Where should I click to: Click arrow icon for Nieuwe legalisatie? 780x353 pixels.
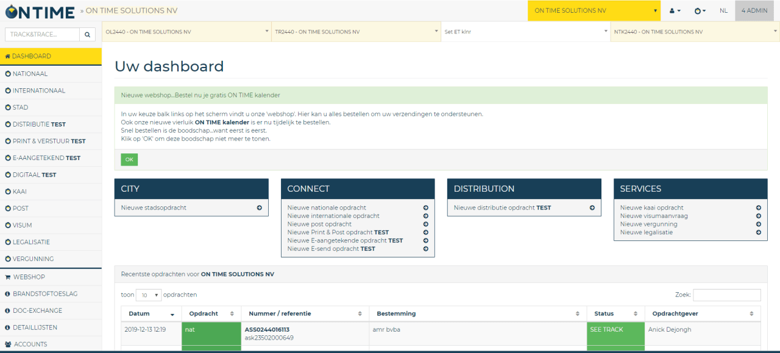758,232
